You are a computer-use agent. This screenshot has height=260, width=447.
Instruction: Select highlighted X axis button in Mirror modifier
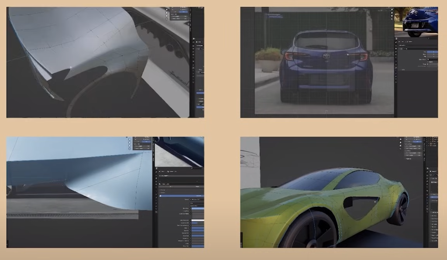point(433,52)
